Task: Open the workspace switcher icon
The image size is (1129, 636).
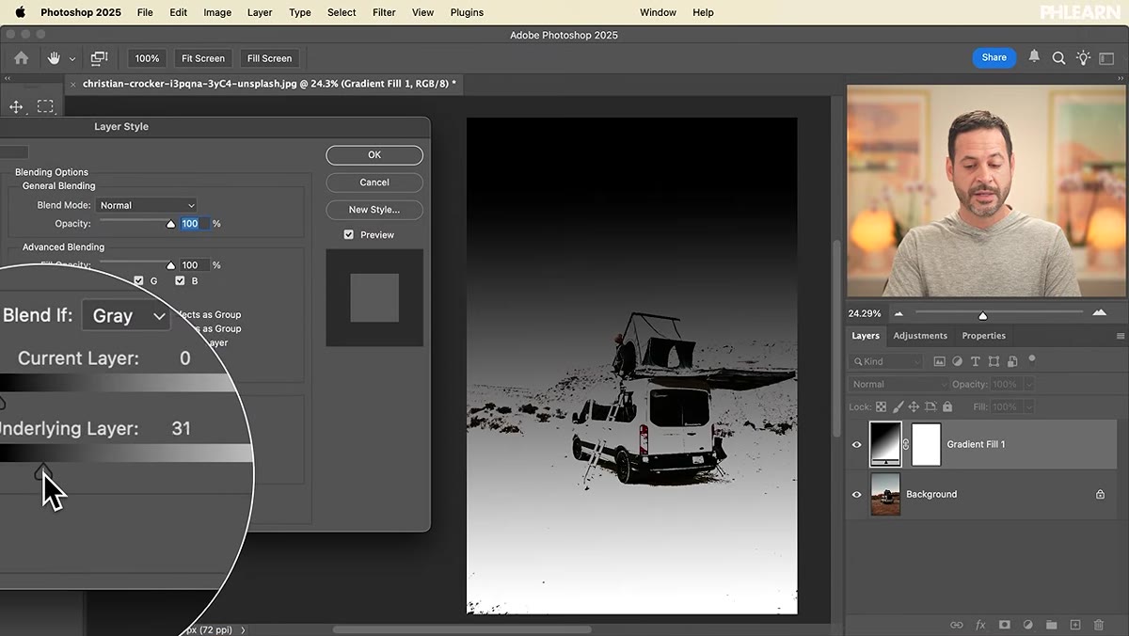Action: click(1107, 58)
